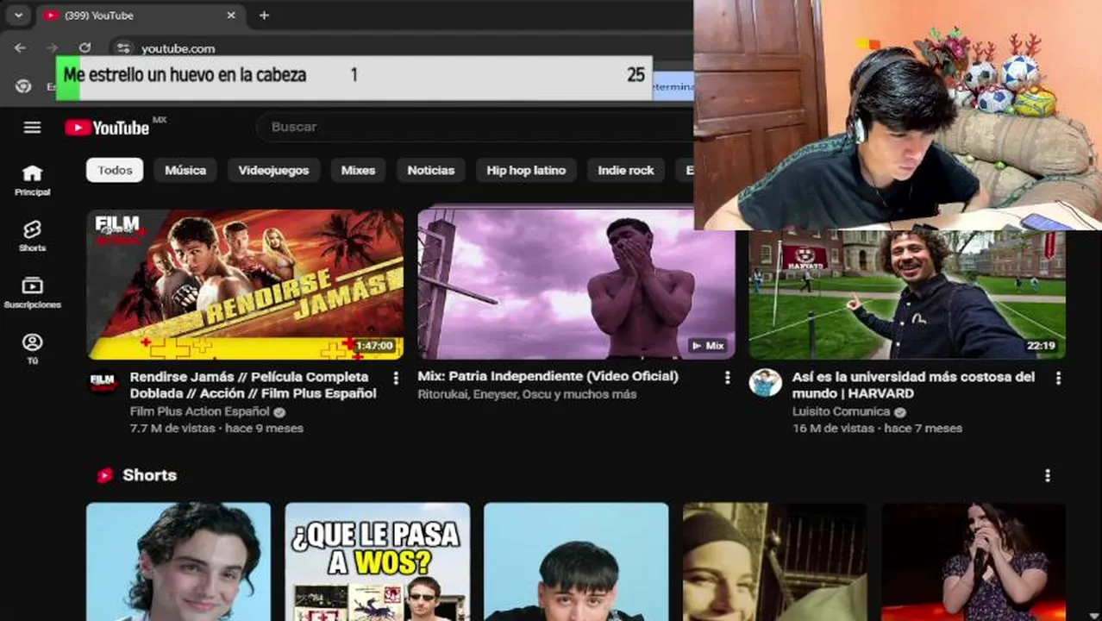
Task: Click the YouTube logo
Action: pyautogui.click(x=108, y=128)
